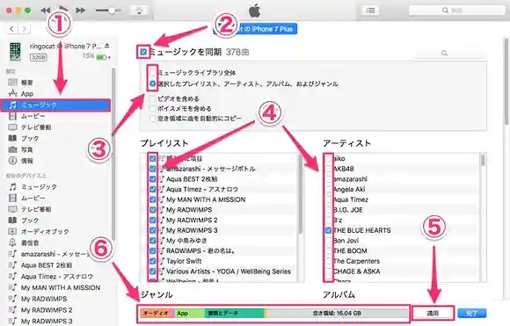Adjust the volume slider knob

[x=112, y=11]
